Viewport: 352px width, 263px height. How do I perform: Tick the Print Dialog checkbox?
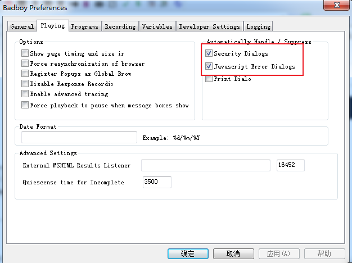click(x=209, y=79)
